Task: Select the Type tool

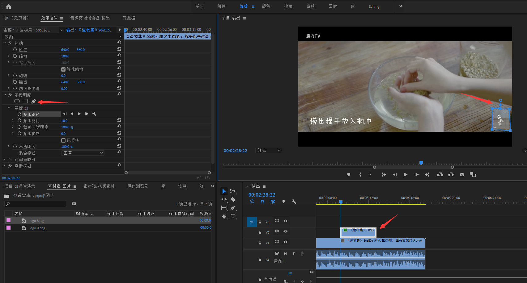Action: (x=233, y=216)
